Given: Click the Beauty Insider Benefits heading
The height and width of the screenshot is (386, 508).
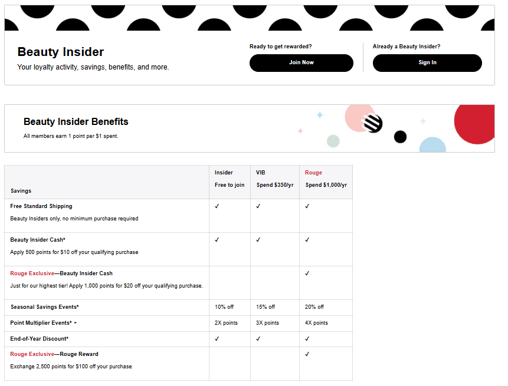Looking at the screenshot, I should pyautogui.click(x=76, y=121).
